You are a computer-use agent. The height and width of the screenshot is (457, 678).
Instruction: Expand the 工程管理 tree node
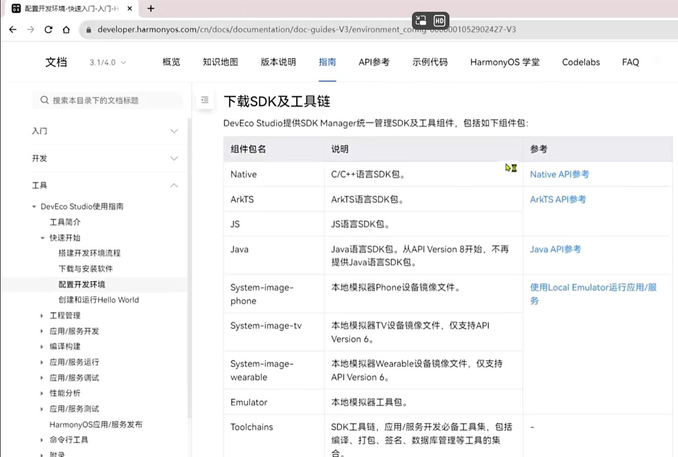click(x=42, y=315)
